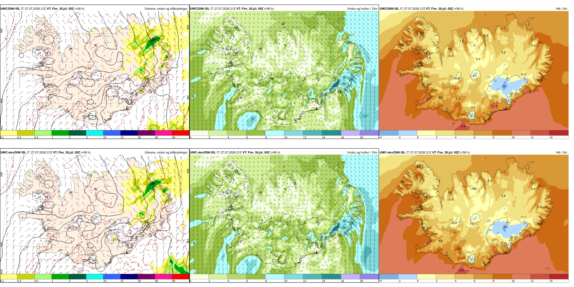This screenshot has width=574, height=287.
Task: Click the -1.1 temperature value in the highlands
Action: (x=474, y=76)
